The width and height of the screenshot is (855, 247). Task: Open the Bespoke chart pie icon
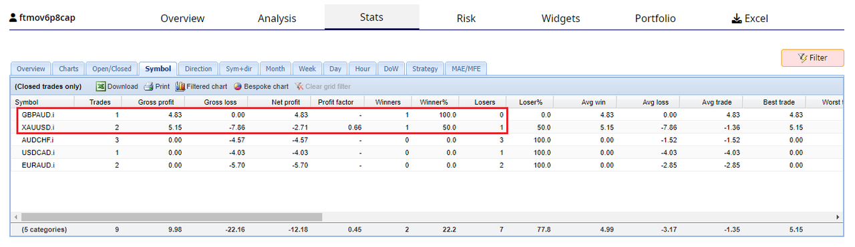point(237,86)
